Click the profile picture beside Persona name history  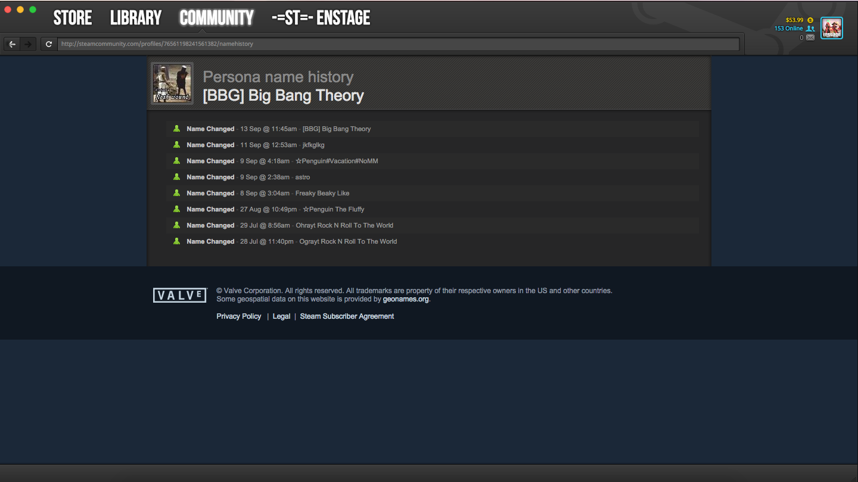click(172, 83)
